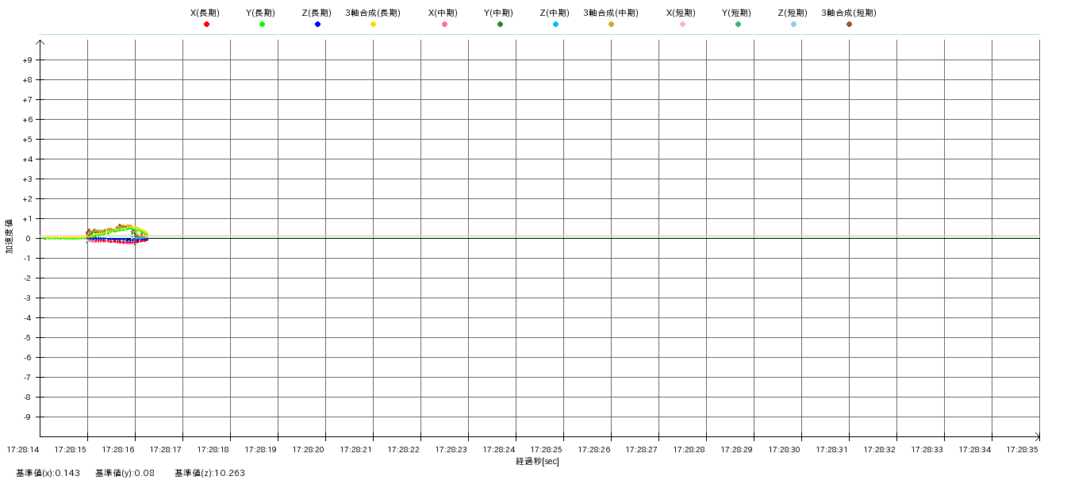The width and height of the screenshot is (1071, 484).
Task: Click the +5 tick on the vertical axis
Action: point(27,140)
